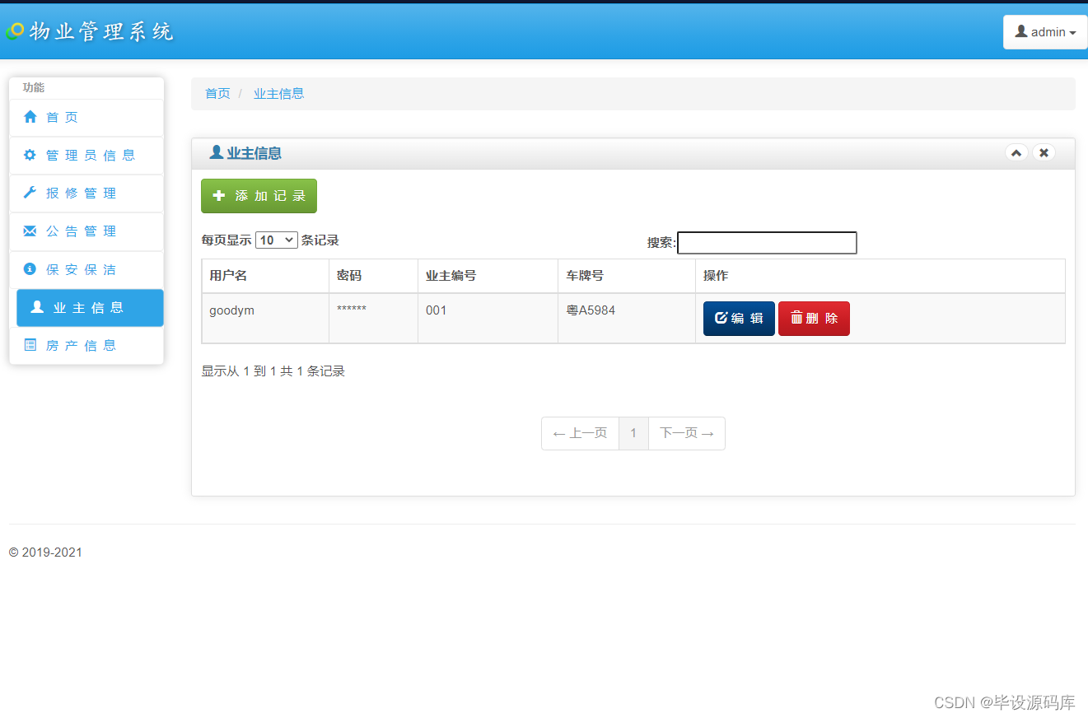Click the info circle icon for 保安保洁

point(30,268)
